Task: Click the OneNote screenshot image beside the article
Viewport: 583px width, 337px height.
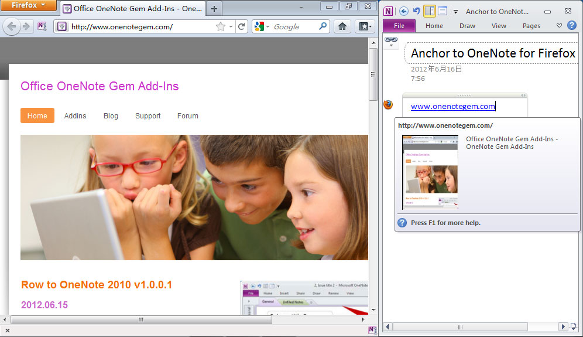Action: [x=304, y=298]
